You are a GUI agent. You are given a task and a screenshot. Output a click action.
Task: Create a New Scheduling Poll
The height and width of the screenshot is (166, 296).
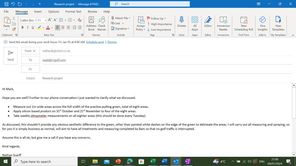[x=244, y=23]
